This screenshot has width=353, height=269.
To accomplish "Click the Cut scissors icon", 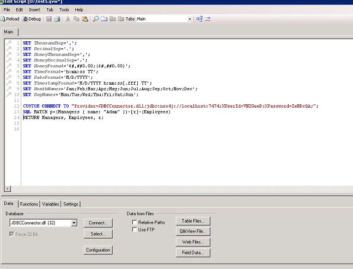I will point(68,19).
